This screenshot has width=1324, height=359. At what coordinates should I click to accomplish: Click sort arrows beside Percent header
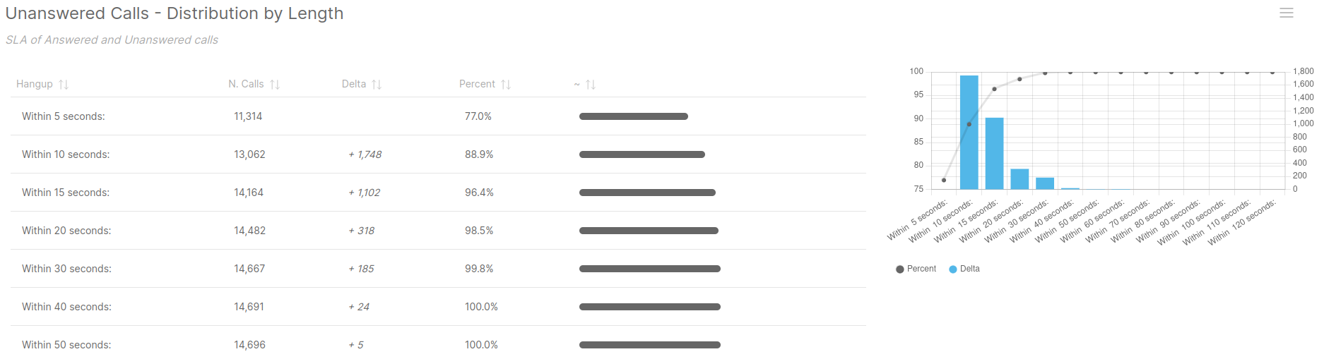click(506, 85)
